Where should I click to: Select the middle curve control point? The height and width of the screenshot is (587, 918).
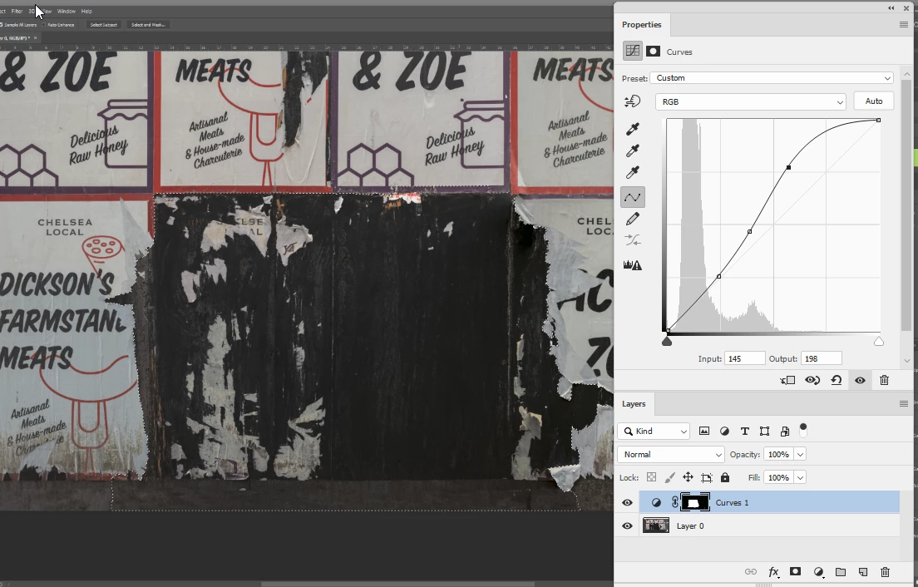point(750,232)
